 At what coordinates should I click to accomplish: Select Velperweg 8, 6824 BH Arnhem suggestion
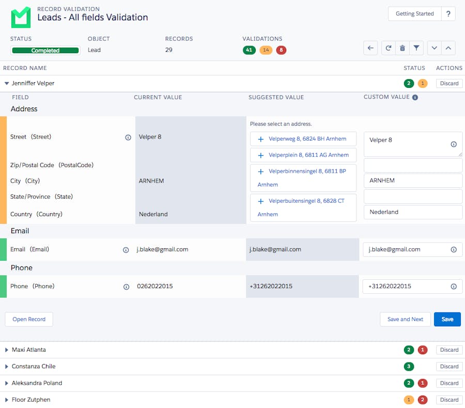point(303,139)
